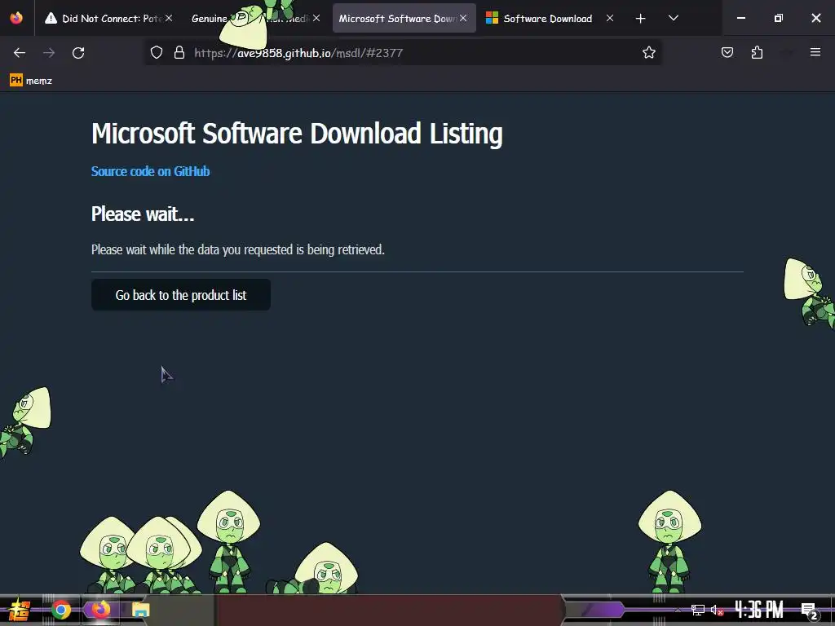Save page to Pocket
Image resolution: width=835 pixels, height=626 pixels.
[727, 53]
